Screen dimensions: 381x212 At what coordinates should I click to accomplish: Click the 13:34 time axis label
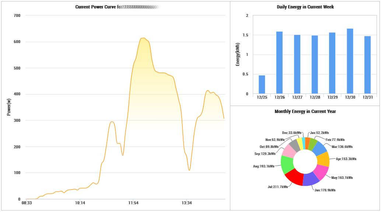click(186, 203)
